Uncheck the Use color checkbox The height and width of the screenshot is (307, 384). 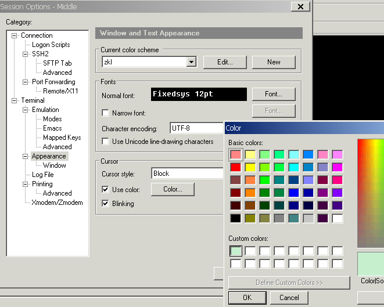coord(105,189)
